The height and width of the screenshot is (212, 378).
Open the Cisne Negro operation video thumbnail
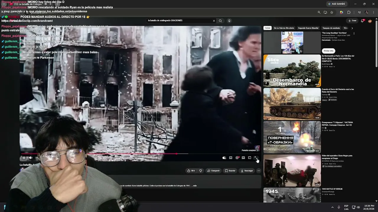point(292,170)
